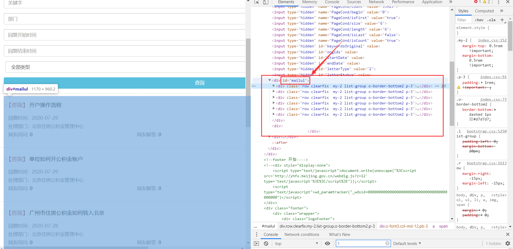This screenshot has height=249, width=513.
Task: Focus the 回复开始时间 input field
Action: pos(125,35)
